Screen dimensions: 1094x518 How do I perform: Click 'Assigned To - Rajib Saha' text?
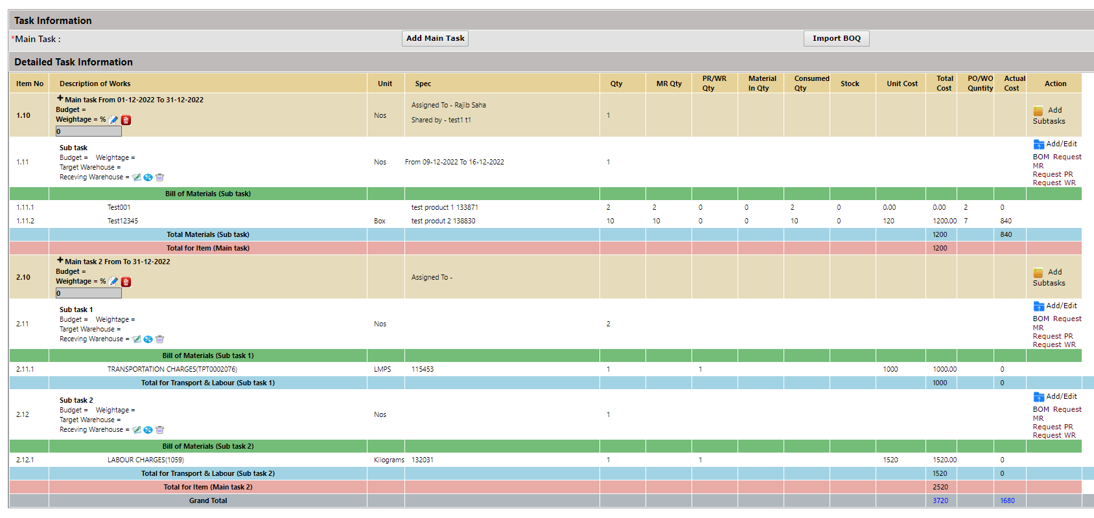tap(448, 106)
